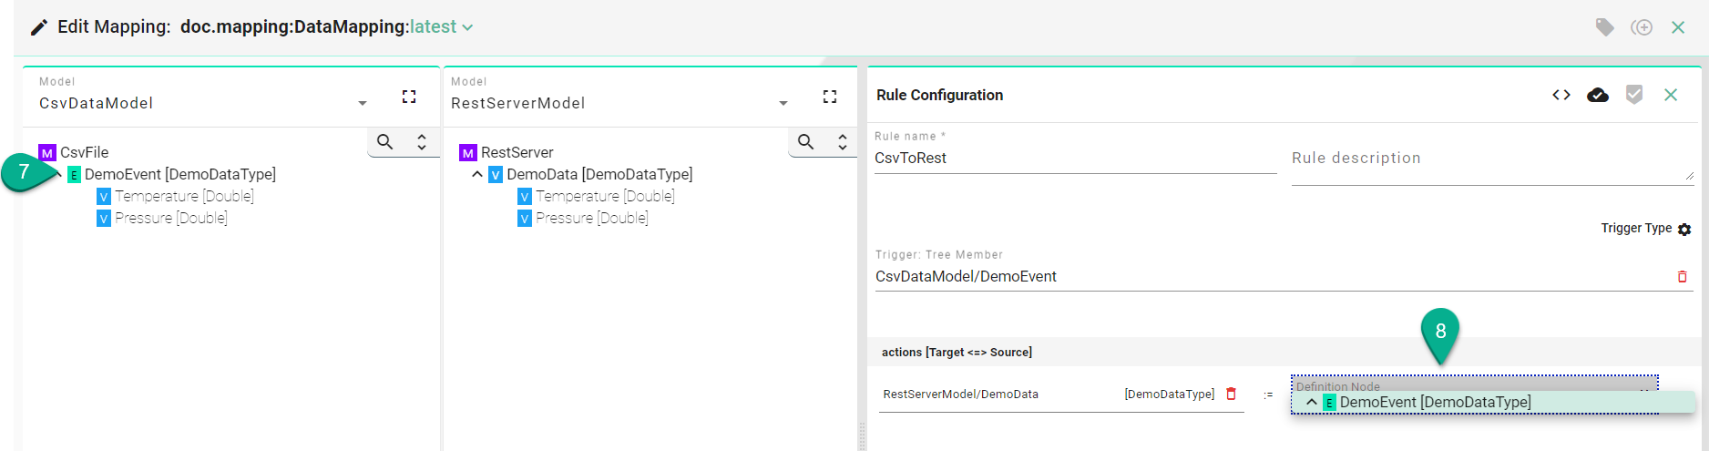Click the add circle icon in header

click(x=1642, y=27)
